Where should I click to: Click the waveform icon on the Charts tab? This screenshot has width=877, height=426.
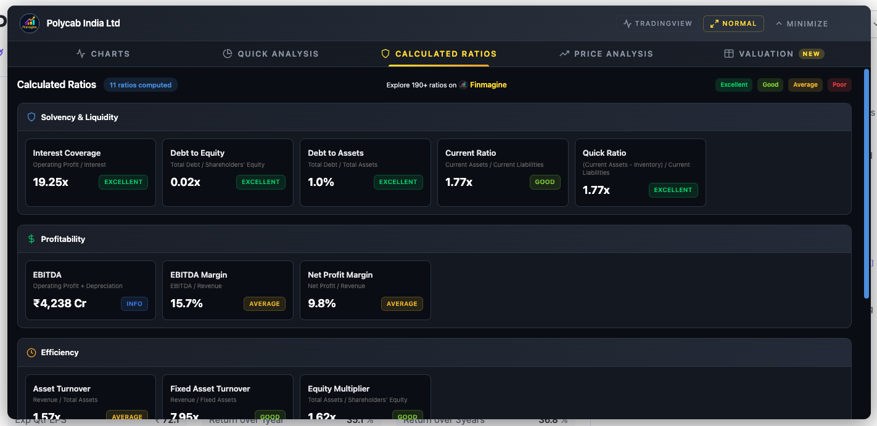click(x=80, y=54)
